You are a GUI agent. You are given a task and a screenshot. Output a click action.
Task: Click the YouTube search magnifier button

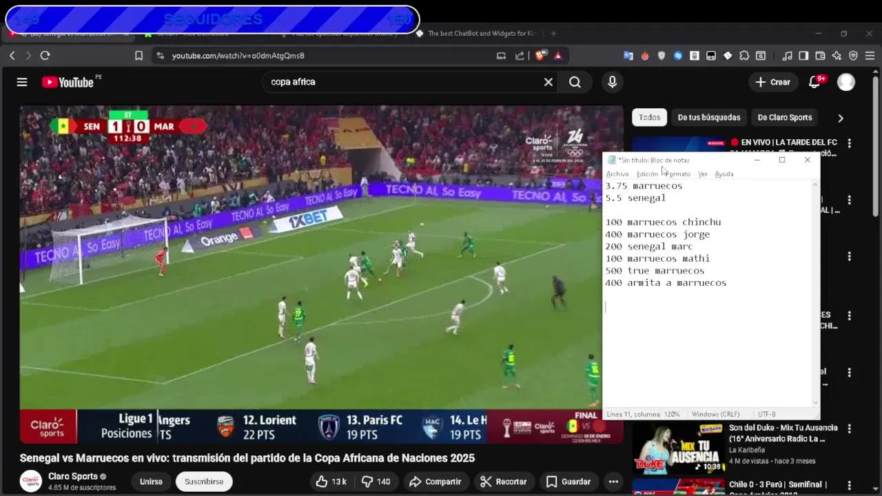click(x=575, y=82)
